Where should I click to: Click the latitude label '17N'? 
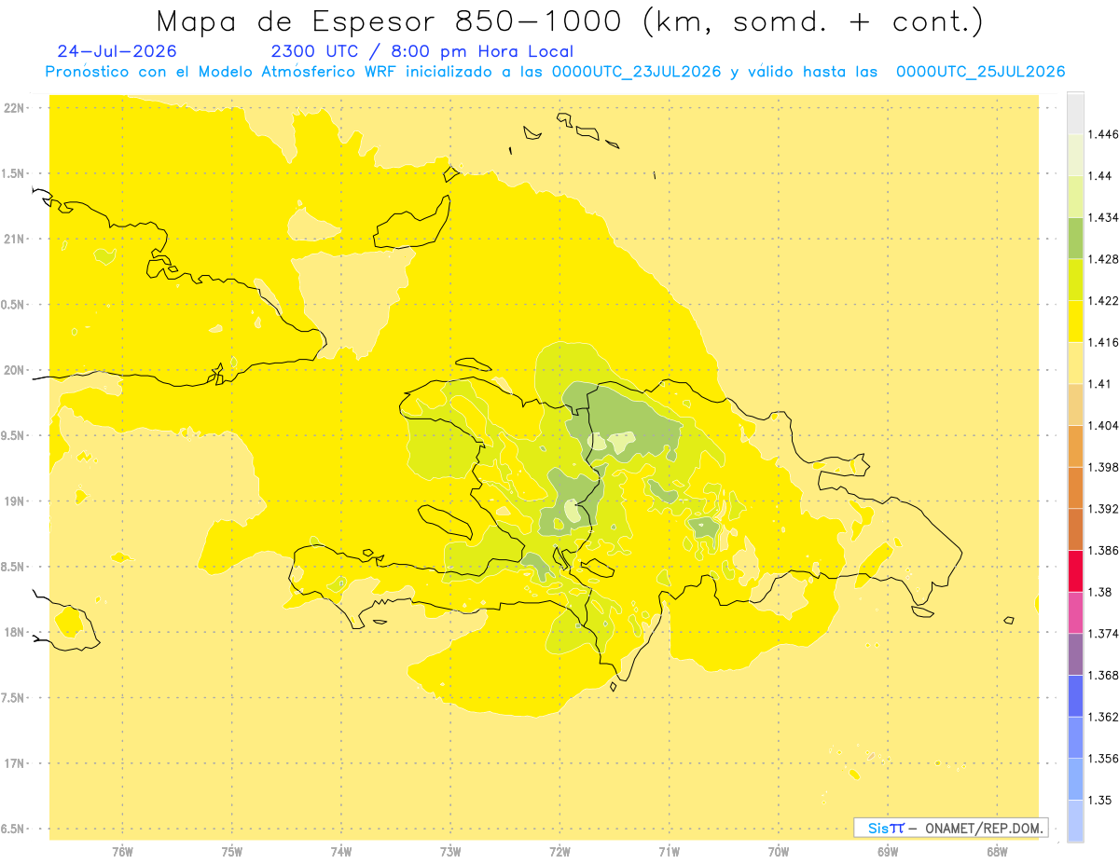[x=14, y=763]
